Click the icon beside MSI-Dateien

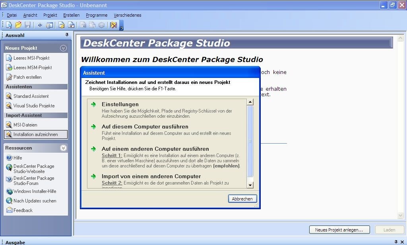click(x=9, y=125)
